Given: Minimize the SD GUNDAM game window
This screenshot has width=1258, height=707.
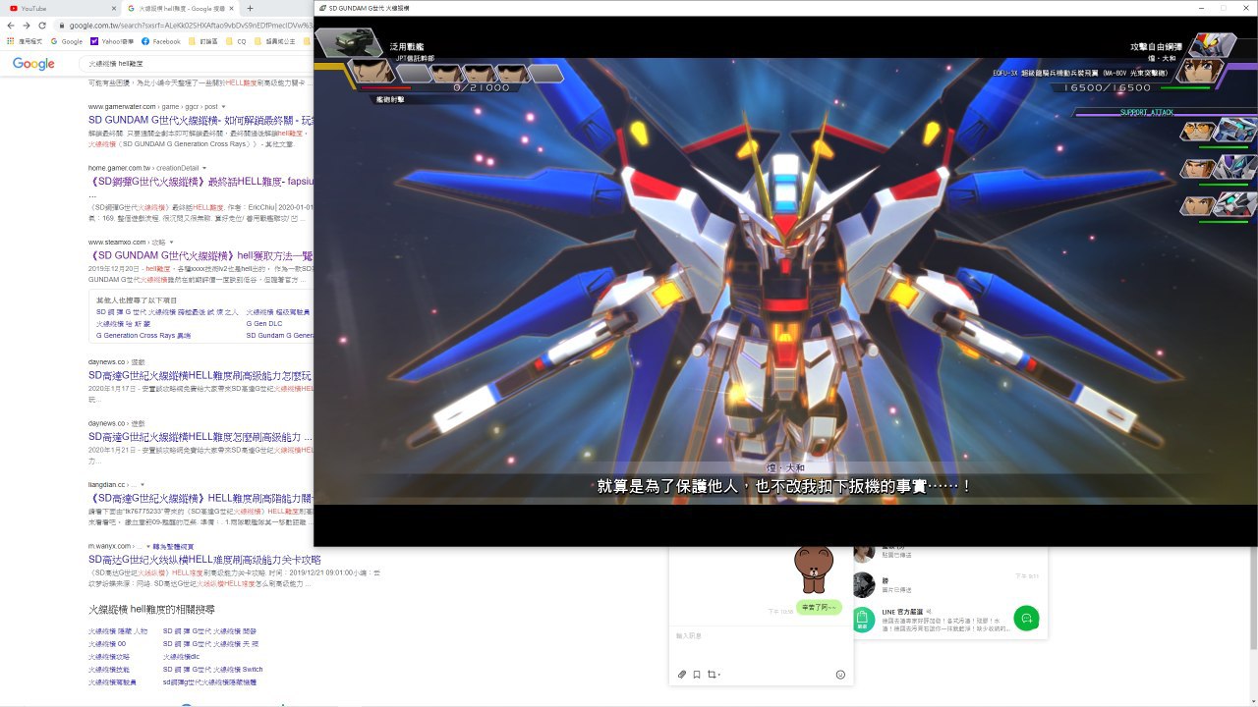Looking at the screenshot, I should [x=1201, y=8].
